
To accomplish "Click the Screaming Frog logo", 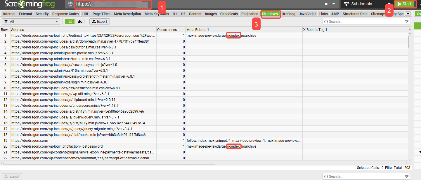I will (x=31, y=4).
